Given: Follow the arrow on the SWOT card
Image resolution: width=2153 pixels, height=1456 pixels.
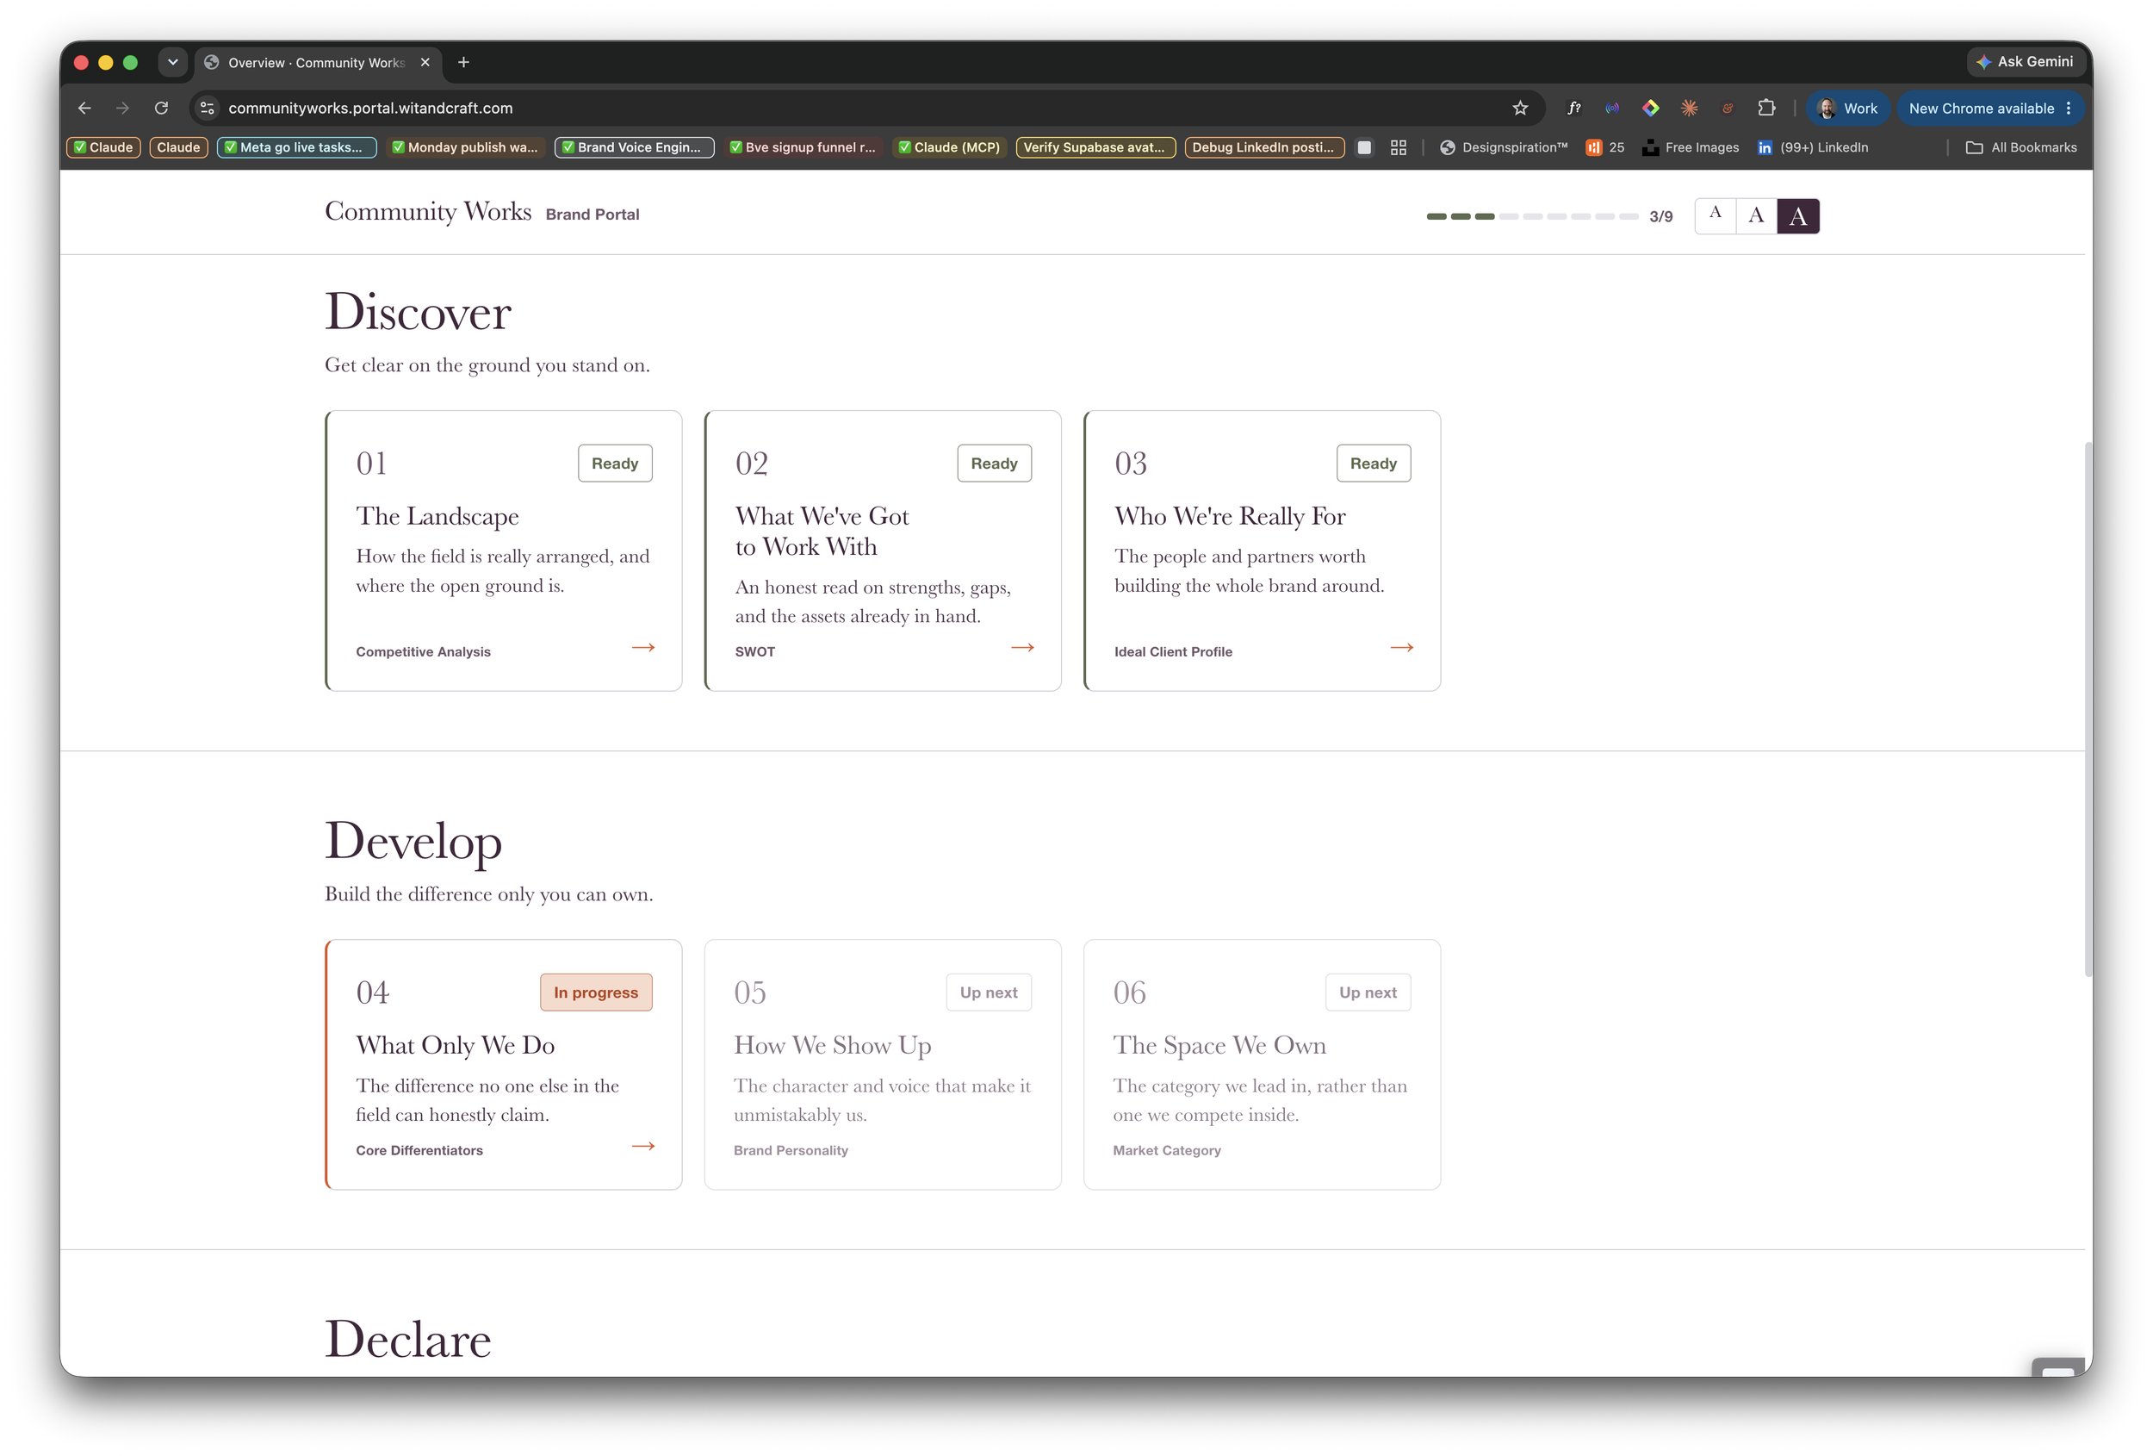Looking at the screenshot, I should coord(1023,648).
